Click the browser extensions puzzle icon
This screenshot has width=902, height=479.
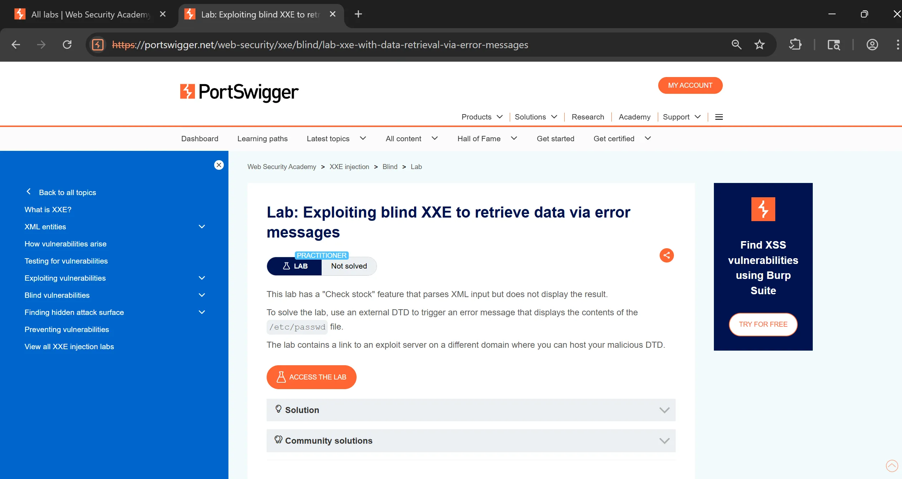tap(795, 45)
